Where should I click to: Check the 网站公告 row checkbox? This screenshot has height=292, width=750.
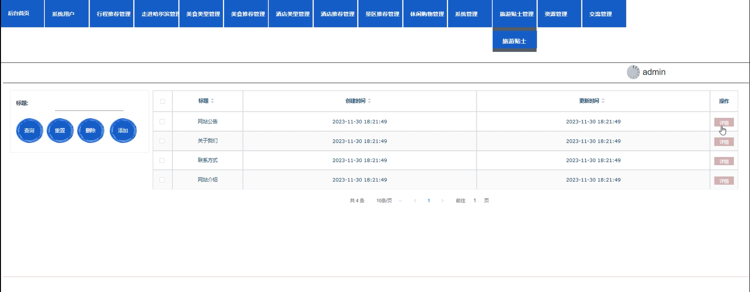[162, 122]
